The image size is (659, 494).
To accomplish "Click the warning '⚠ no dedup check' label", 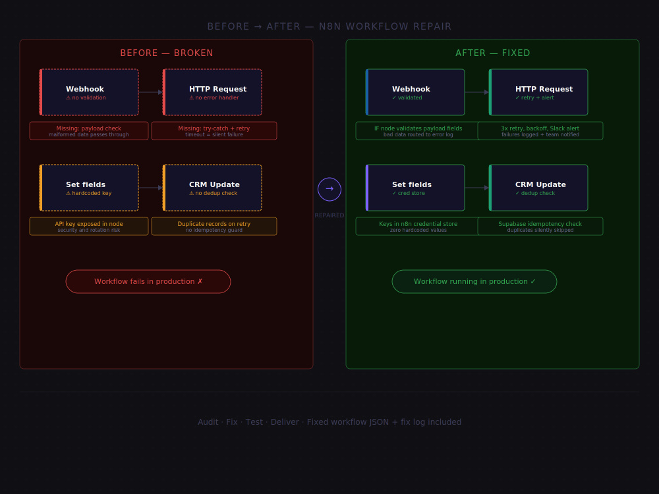I will point(213,193).
